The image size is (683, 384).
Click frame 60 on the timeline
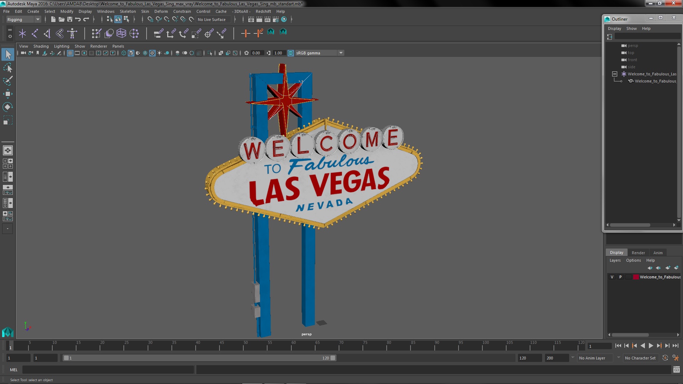[x=293, y=346]
